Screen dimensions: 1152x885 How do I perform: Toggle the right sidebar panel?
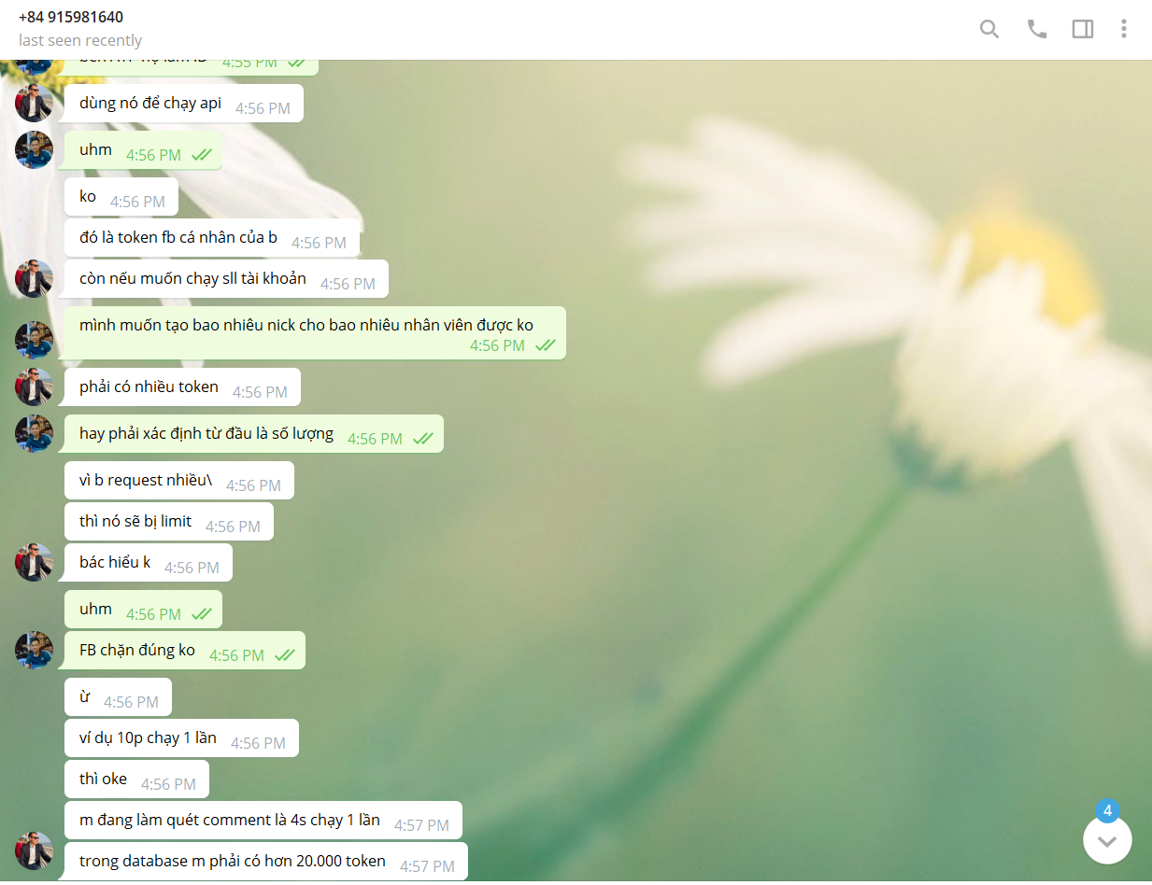click(x=1083, y=29)
